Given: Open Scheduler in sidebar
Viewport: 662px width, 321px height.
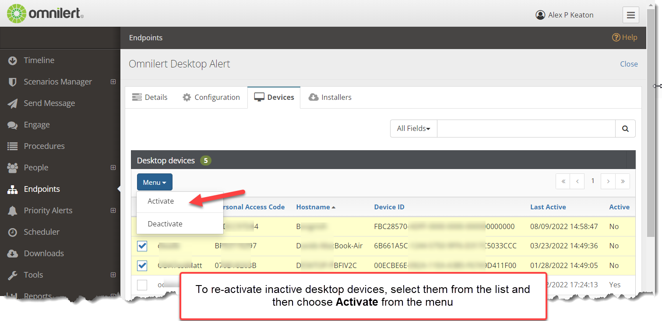Looking at the screenshot, I should (42, 232).
